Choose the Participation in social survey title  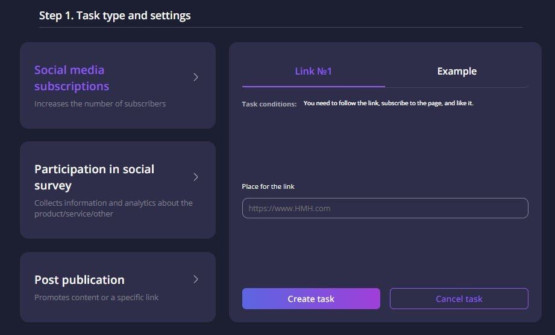94,177
